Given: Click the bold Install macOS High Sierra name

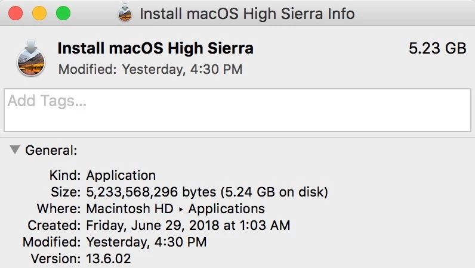Looking at the screenshot, I should (x=155, y=49).
